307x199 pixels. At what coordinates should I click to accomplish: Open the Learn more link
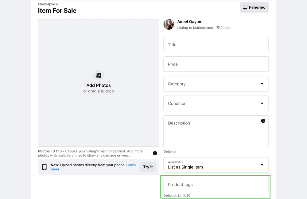(131, 165)
